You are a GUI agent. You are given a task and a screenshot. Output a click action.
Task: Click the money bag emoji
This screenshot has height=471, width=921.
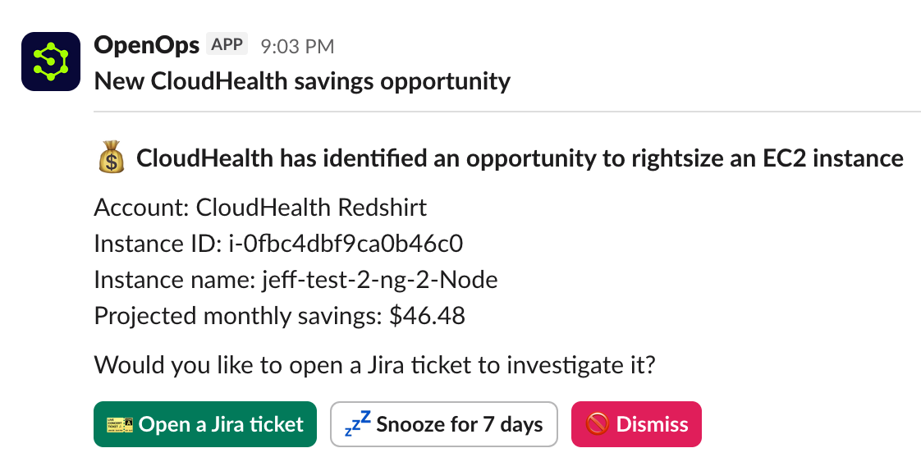click(x=111, y=158)
